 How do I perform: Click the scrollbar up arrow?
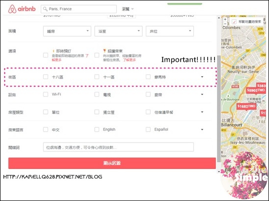coord(219,18)
